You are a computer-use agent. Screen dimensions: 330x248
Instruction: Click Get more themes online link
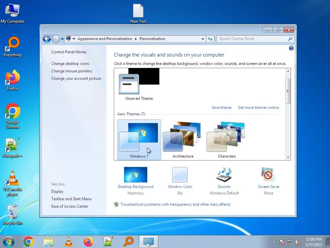(x=258, y=108)
